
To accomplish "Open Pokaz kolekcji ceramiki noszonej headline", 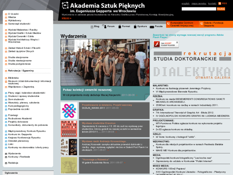I will coord(87,90).
